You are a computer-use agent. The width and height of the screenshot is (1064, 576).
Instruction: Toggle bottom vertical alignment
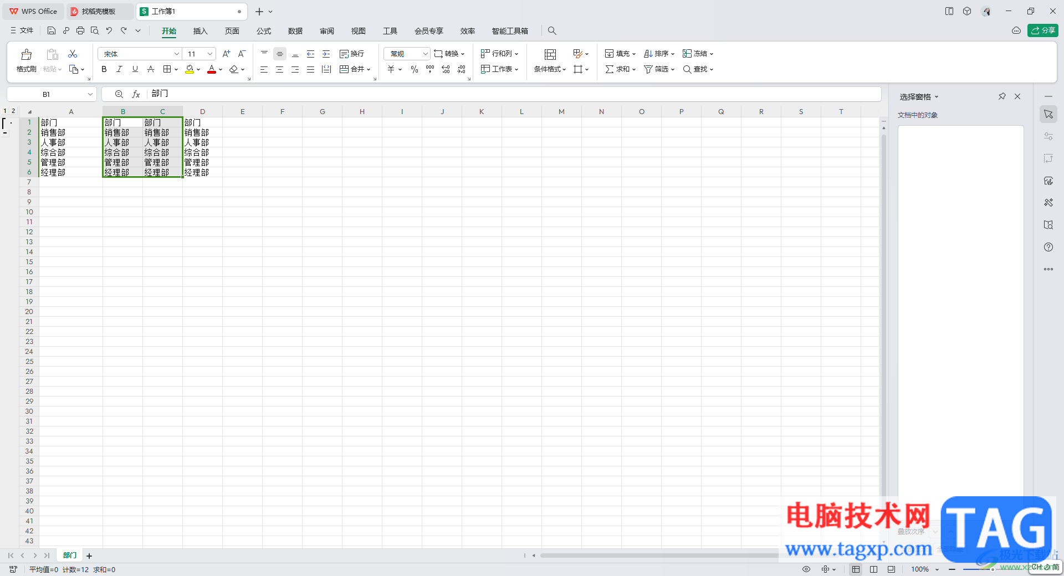(x=295, y=54)
